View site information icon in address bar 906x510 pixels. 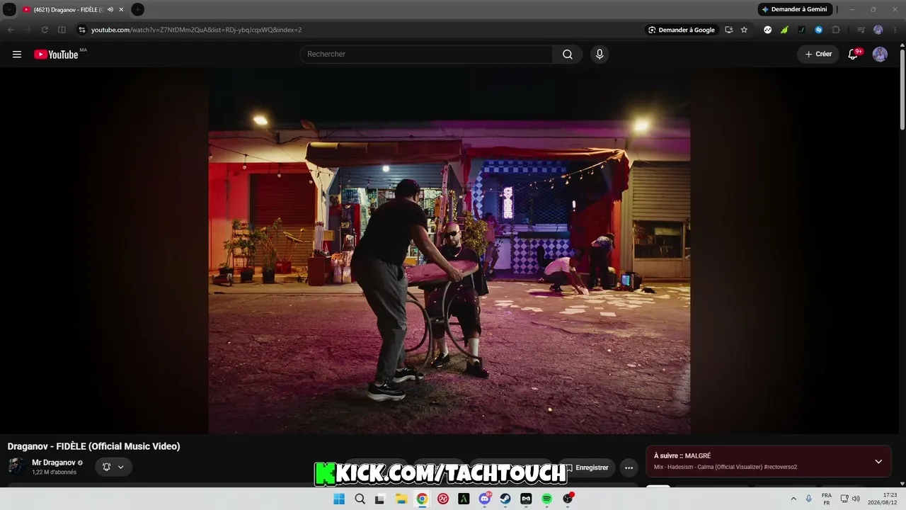pos(81,30)
